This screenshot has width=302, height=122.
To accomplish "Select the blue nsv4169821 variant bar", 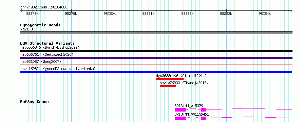I will (156, 72).
